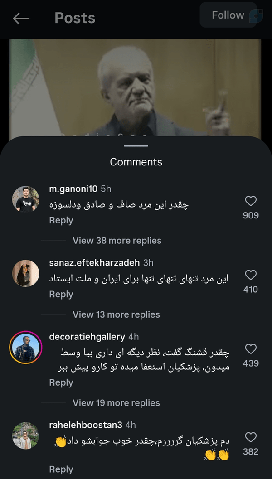272x479 pixels.
Task: Open m.ganoni10's profile picture
Action: [26, 199]
